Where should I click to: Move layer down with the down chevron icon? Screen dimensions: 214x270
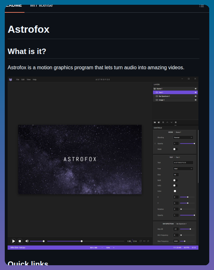point(172,122)
